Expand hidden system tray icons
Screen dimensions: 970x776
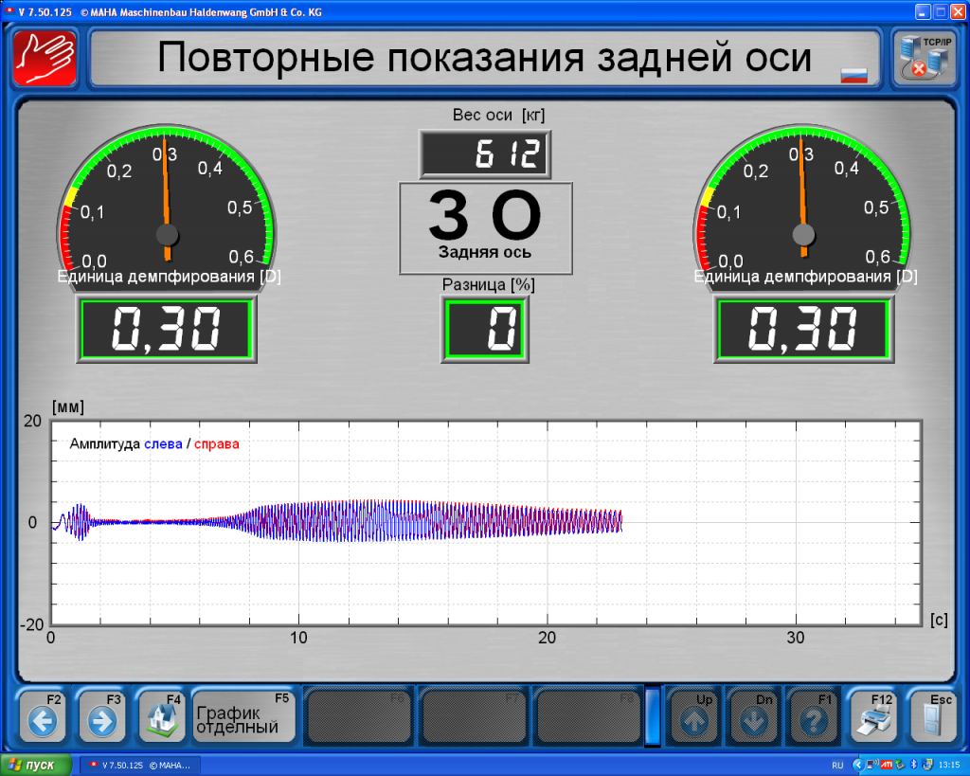pos(858,767)
